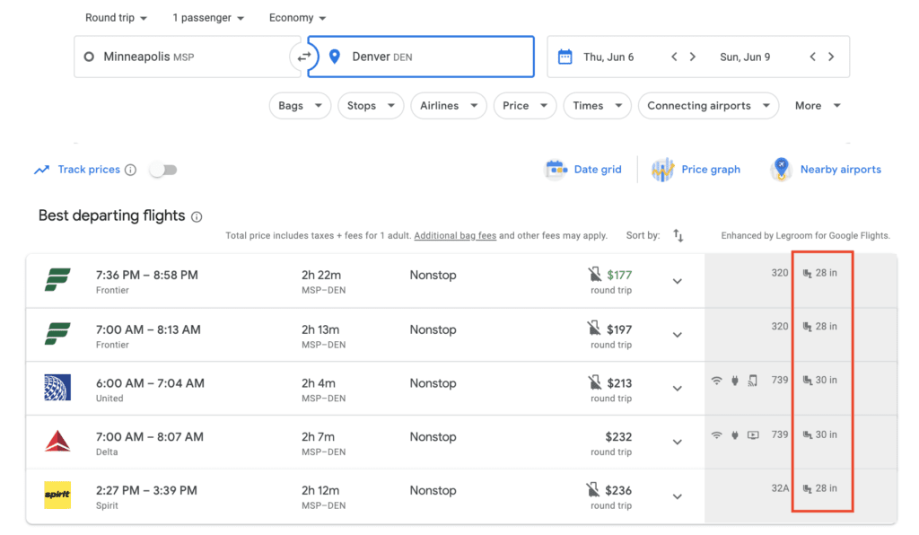Viewport: 919px width, 535px height.
Task: Advance the departure date to next day
Action: [693, 57]
